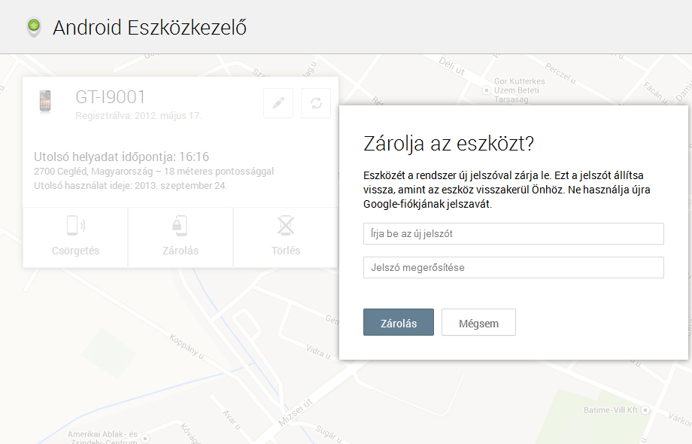Click the 'Déli út' street label on map
Screen dimensions: 692x444
point(451,65)
